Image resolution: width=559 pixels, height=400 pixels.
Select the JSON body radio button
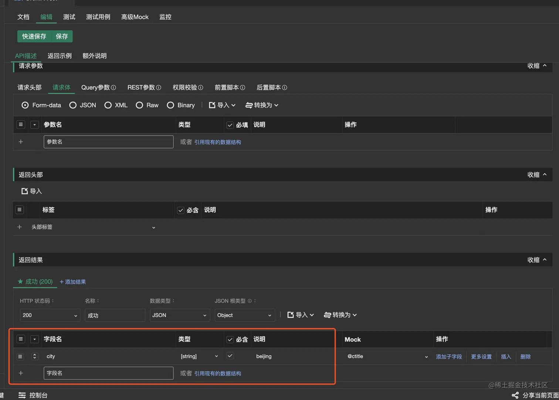pyautogui.click(x=73, y=105)
